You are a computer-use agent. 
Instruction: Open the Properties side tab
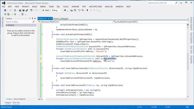click(x=191, y=60)
